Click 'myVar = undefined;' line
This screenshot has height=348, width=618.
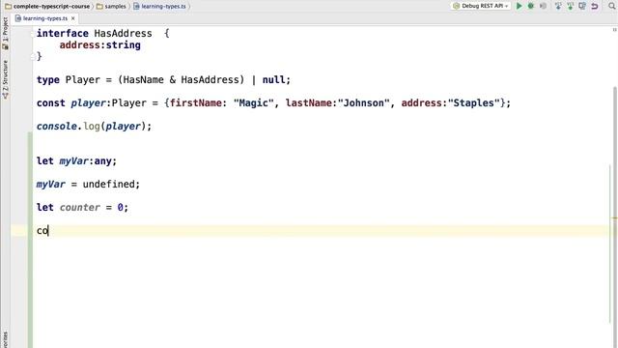(88, 185)
